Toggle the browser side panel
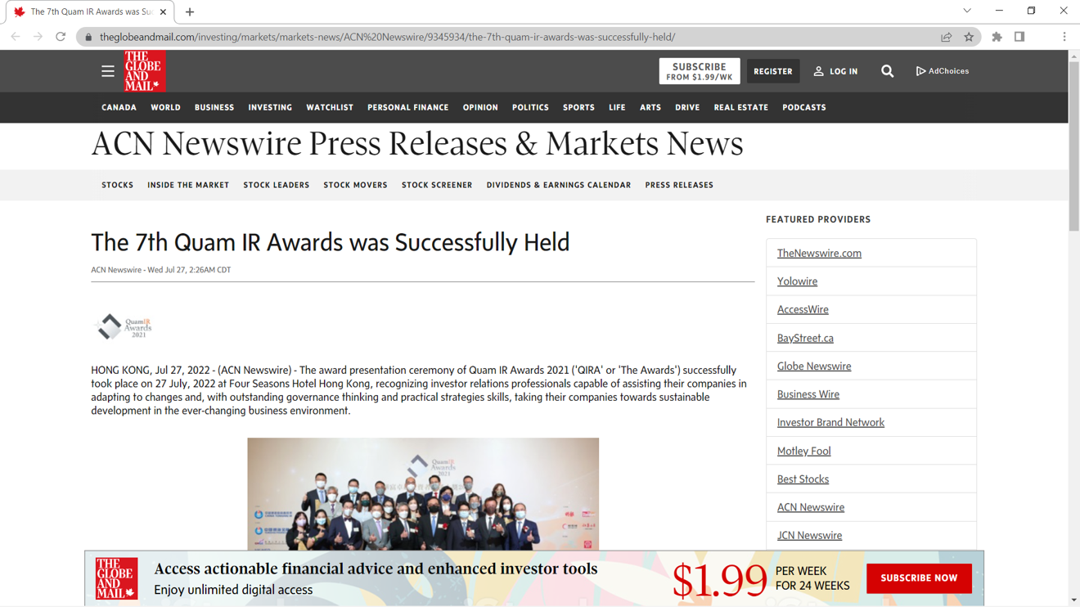The image size is (1080, 607). [x=1019, y=37]
